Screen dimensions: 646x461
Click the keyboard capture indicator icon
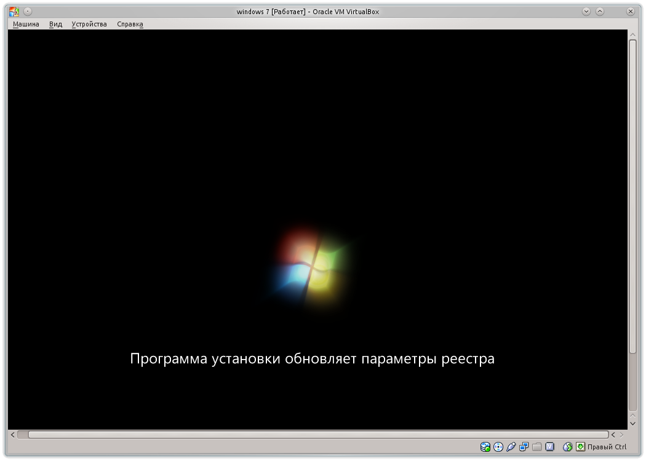click(580, 447)
